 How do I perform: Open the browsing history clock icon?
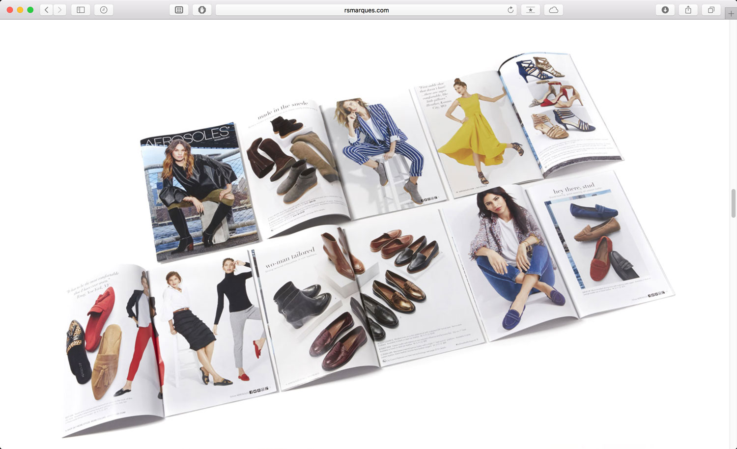click(x=104, y=10)
